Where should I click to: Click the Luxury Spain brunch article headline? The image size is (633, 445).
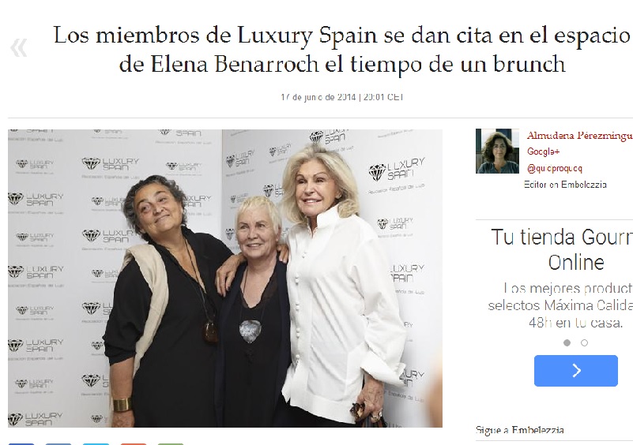tap(342, 49)
